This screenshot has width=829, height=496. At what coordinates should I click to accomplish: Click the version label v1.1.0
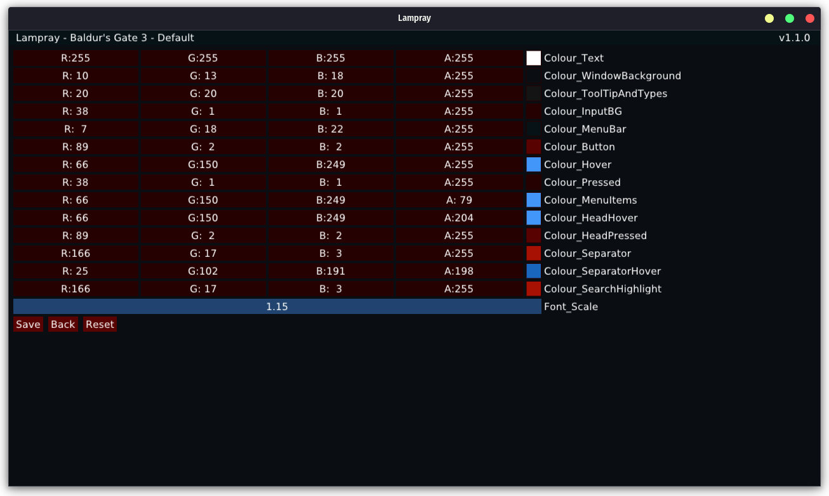794,38
